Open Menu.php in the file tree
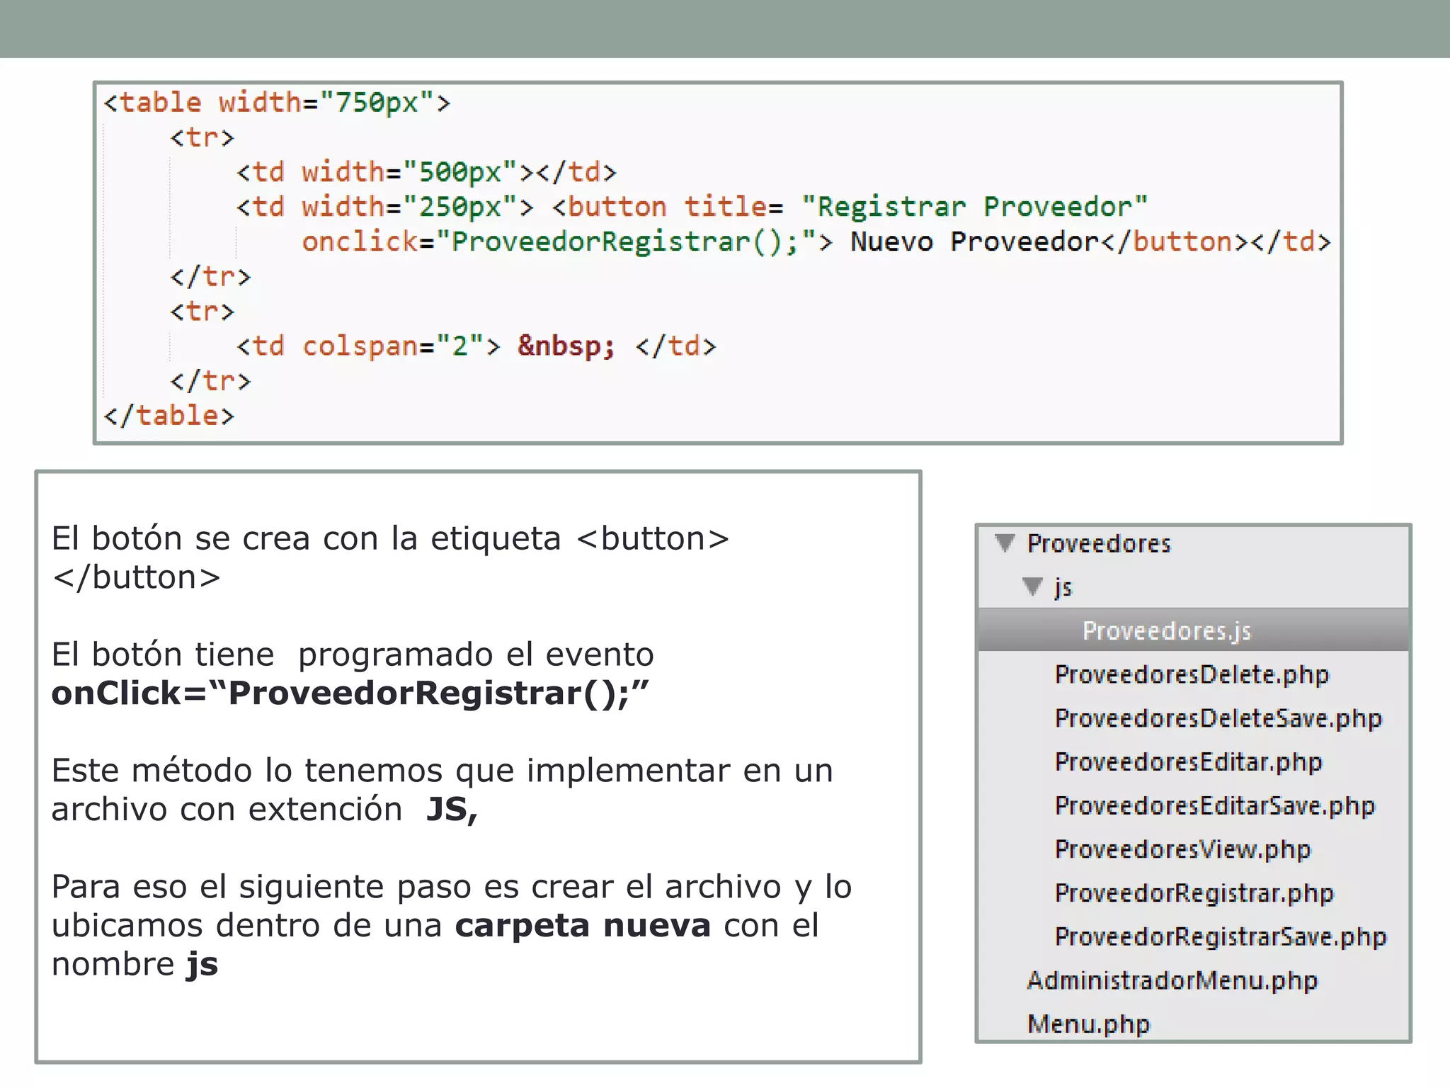 click(1089, 1024)
